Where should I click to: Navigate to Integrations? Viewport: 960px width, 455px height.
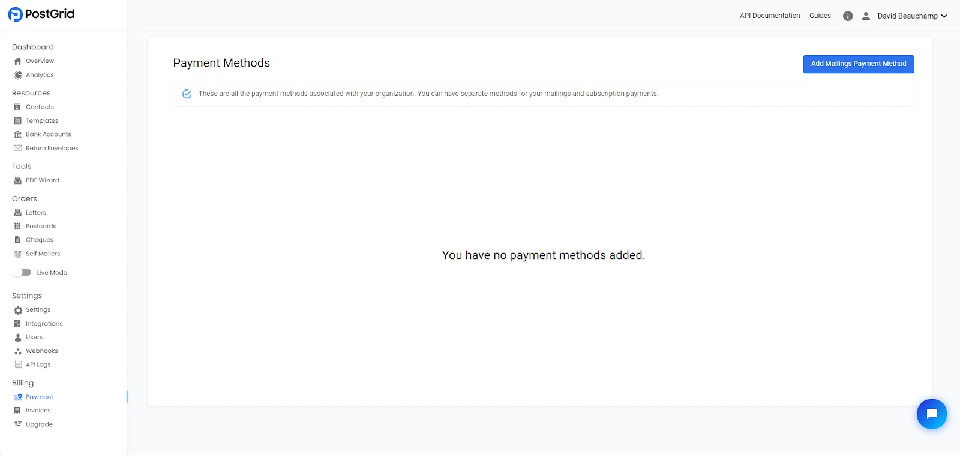point(44,324)
